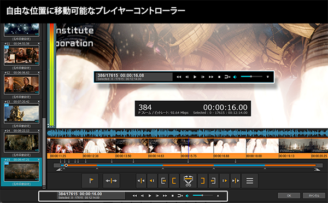Click the scissors cut-selection tool button

coord(188,181)
